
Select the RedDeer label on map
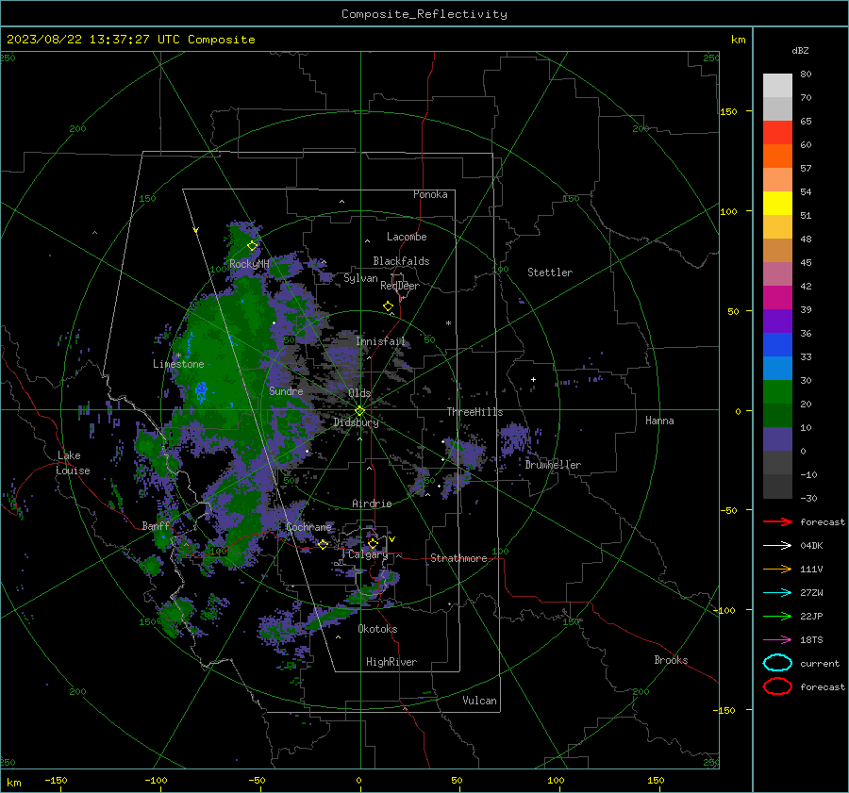pyautogui.click(x=400, y=286)
